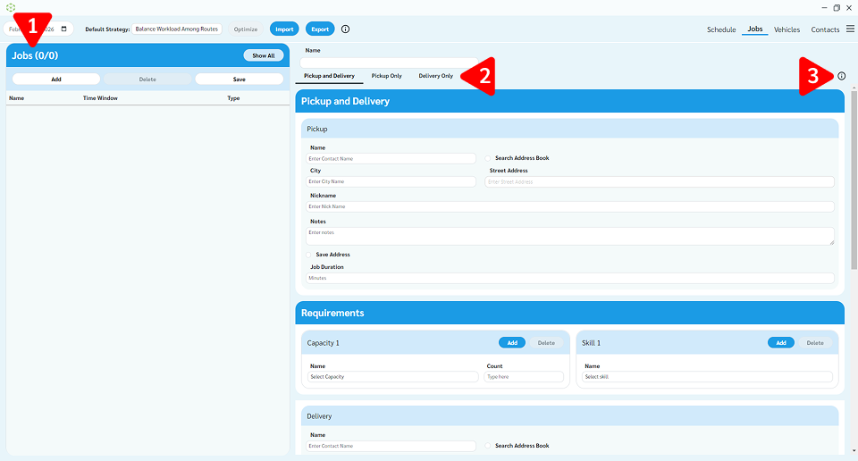Image resolution: width=858 pixels, height=461 pixels.
Task: Select the Pickup Only tab
Action: pyautogui.click(x=386, y=76)
